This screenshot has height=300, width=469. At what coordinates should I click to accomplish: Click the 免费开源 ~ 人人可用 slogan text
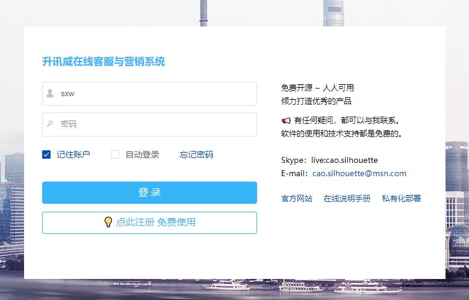pyautogui.click(x=317, y=88)
